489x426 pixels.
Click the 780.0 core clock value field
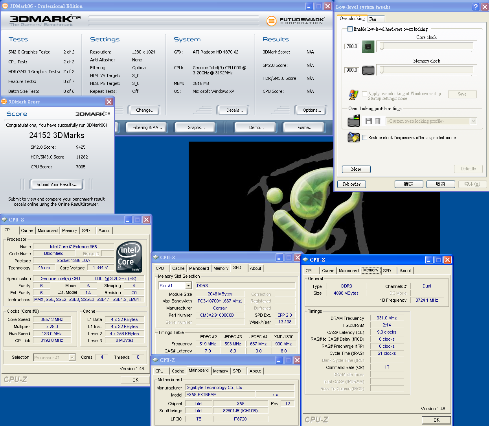pyautogui.click(x=351, y=46)
